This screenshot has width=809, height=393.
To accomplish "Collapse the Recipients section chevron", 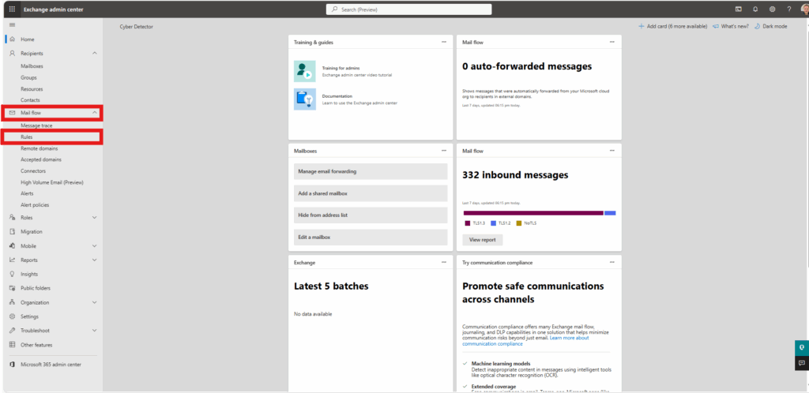I will [x=95, y=53].
